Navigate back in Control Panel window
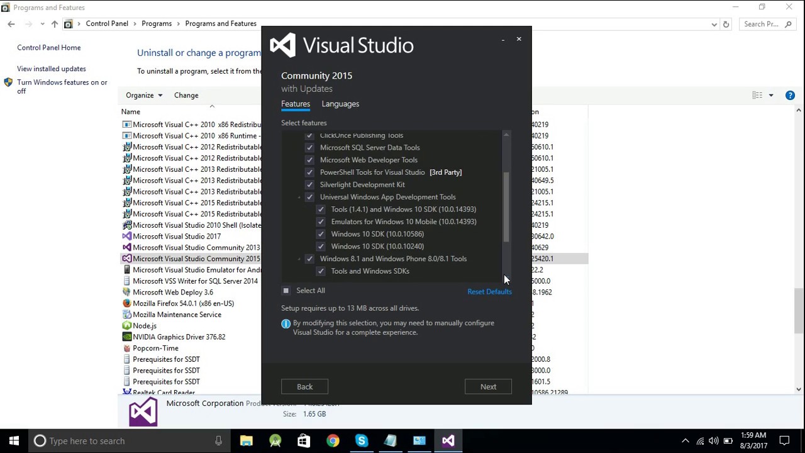Screen dimensions: 805x453 click(11, 24)
